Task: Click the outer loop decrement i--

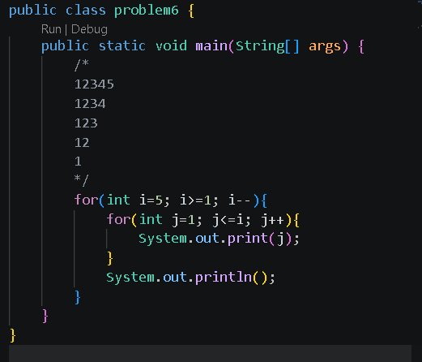Action: point(239,200)
